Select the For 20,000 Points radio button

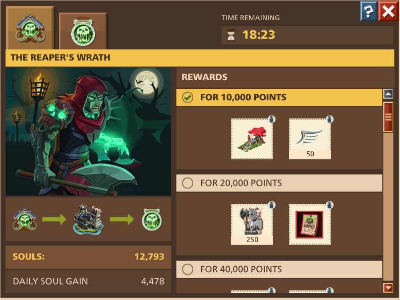188,183
